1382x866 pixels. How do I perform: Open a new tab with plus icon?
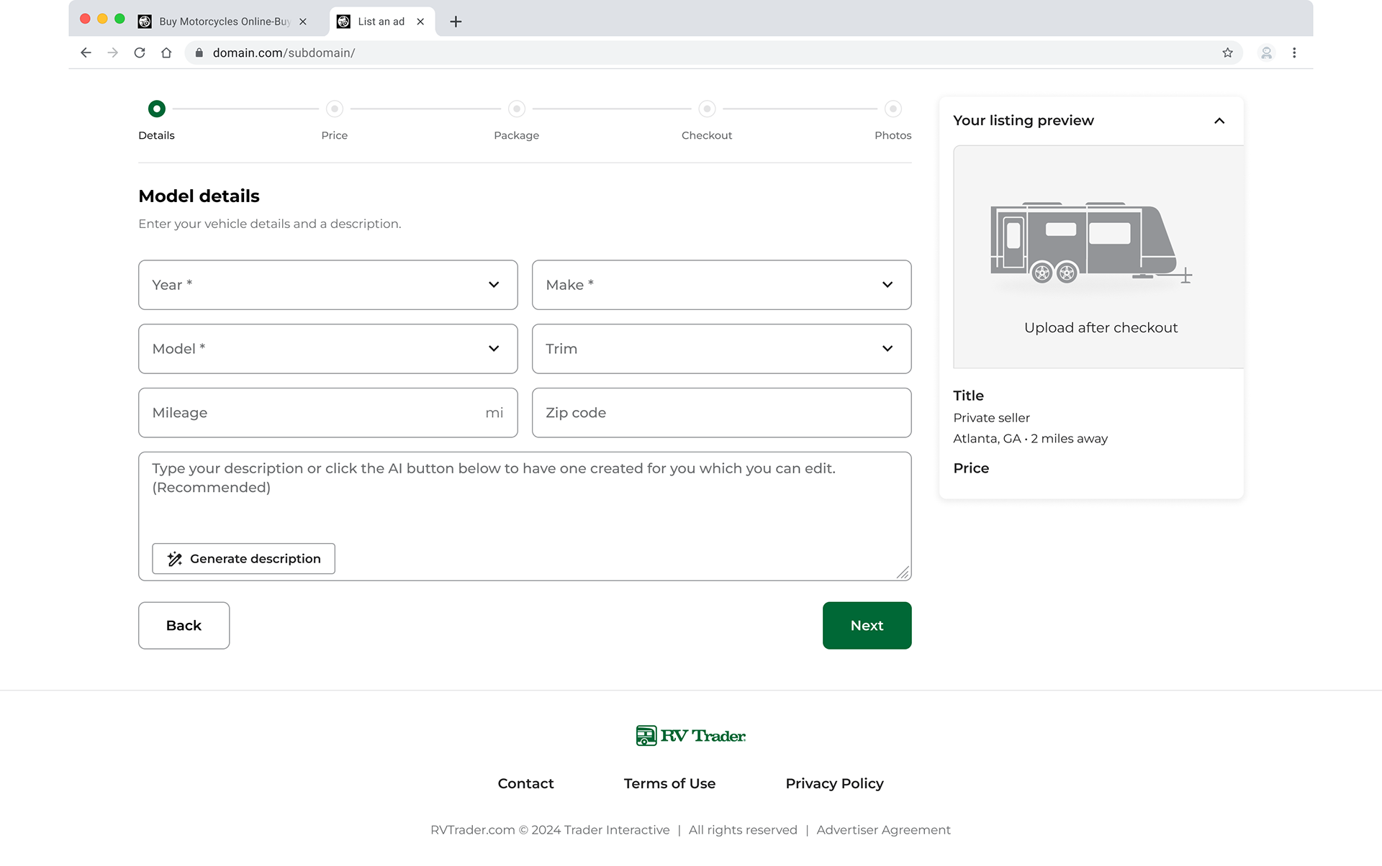click(x=456, y=22)
